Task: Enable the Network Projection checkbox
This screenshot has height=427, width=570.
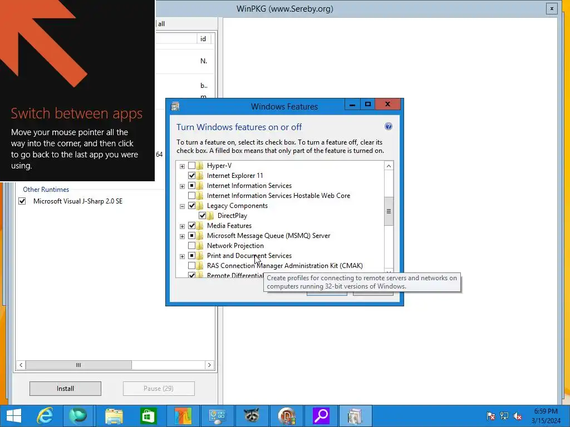Action: point(191,246)
